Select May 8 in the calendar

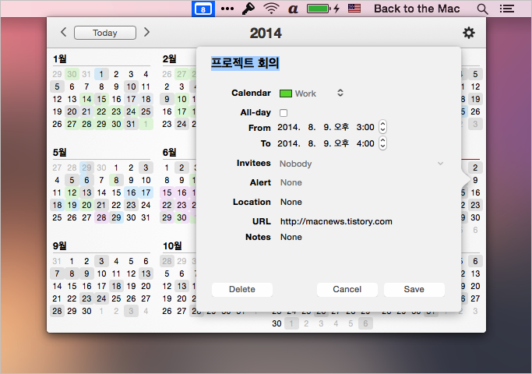click(116, 180)
